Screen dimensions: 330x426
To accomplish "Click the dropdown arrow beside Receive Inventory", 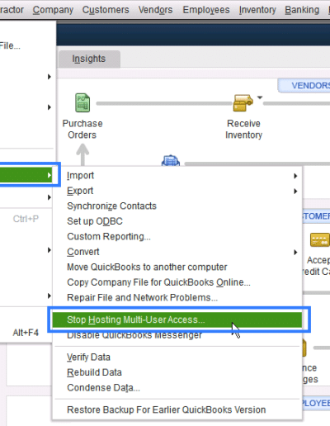I will tap(260, 97).
